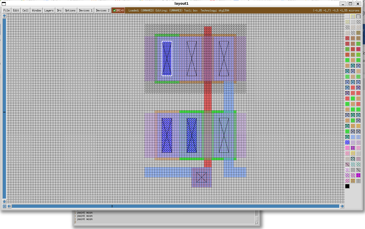This screenshot has width=365, height=229.
Task: Select the black X on teal hatch icon
Action: pos(353,159)
